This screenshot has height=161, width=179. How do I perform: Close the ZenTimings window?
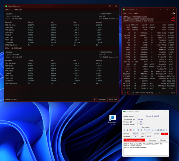click(173, 10)
